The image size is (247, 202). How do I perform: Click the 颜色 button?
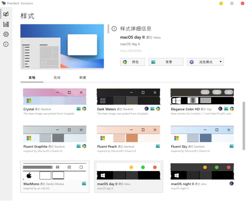(x=132, y=62)
